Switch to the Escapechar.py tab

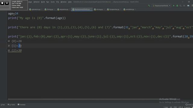(114, 9)
